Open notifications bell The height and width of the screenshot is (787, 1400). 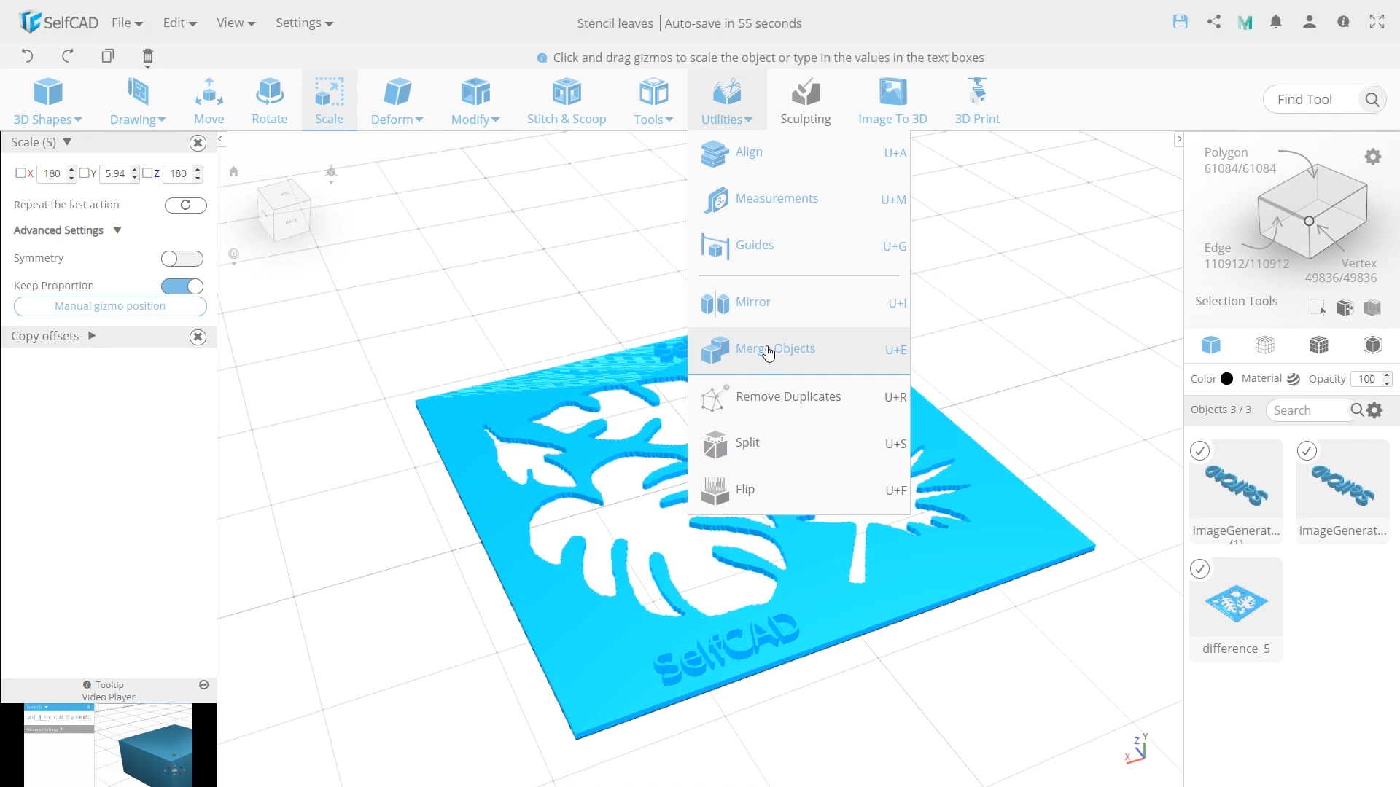click(x=1275, y=22)
